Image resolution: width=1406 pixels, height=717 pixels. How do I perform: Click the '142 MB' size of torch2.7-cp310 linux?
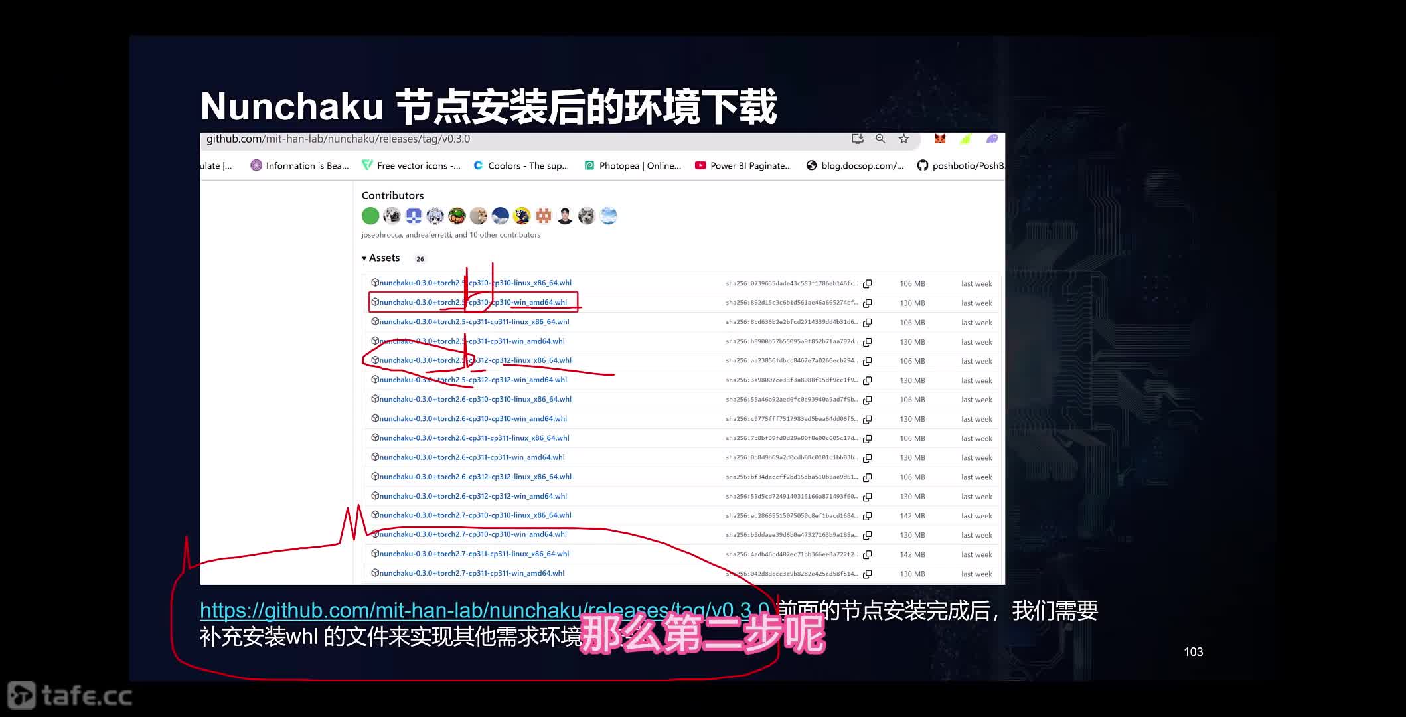[912, 516]
